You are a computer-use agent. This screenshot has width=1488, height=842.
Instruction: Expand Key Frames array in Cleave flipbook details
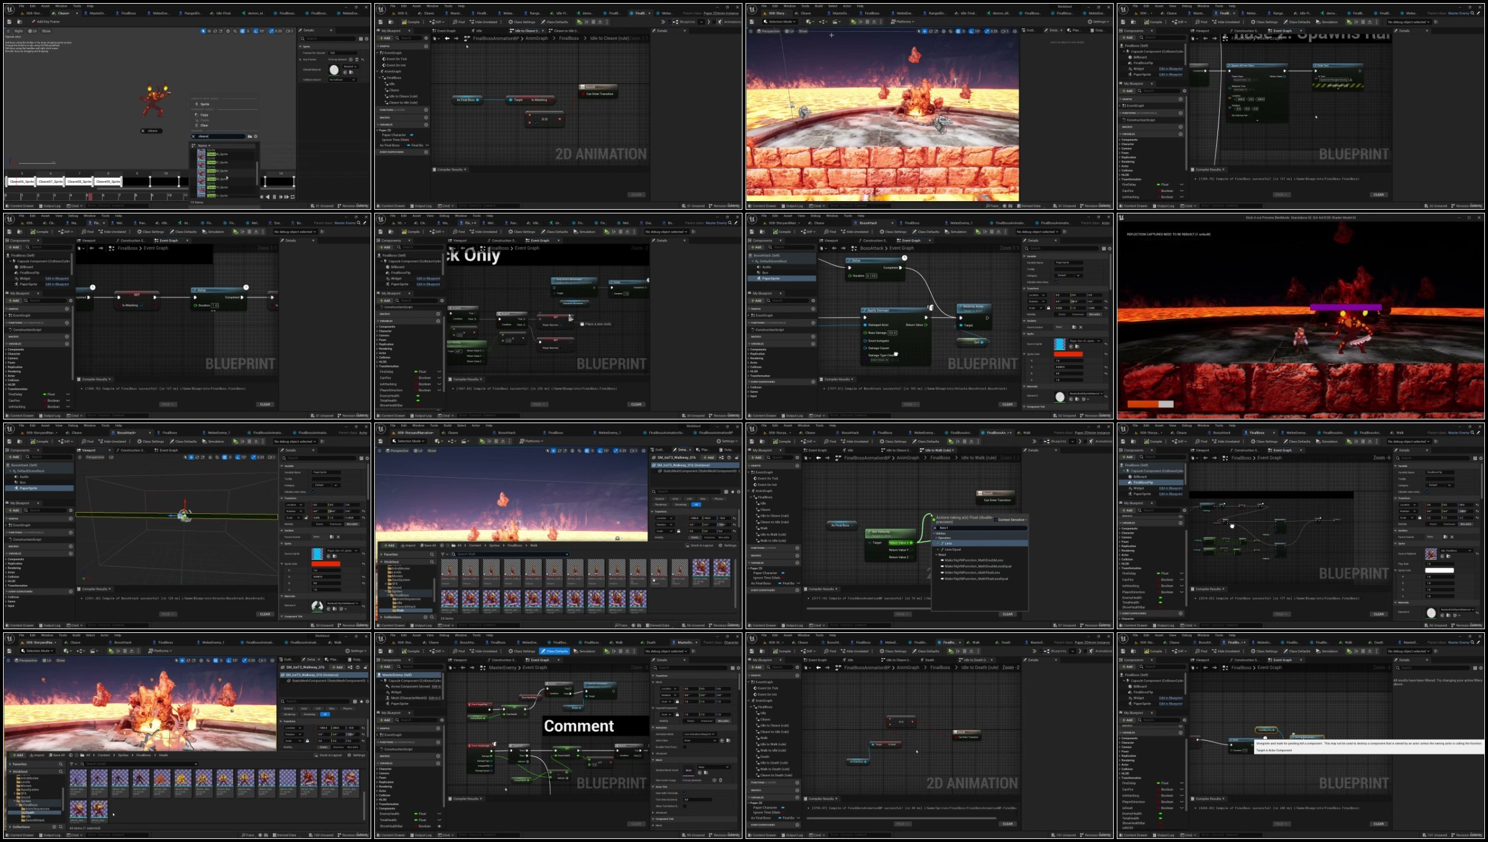click(x=301, y=59)
